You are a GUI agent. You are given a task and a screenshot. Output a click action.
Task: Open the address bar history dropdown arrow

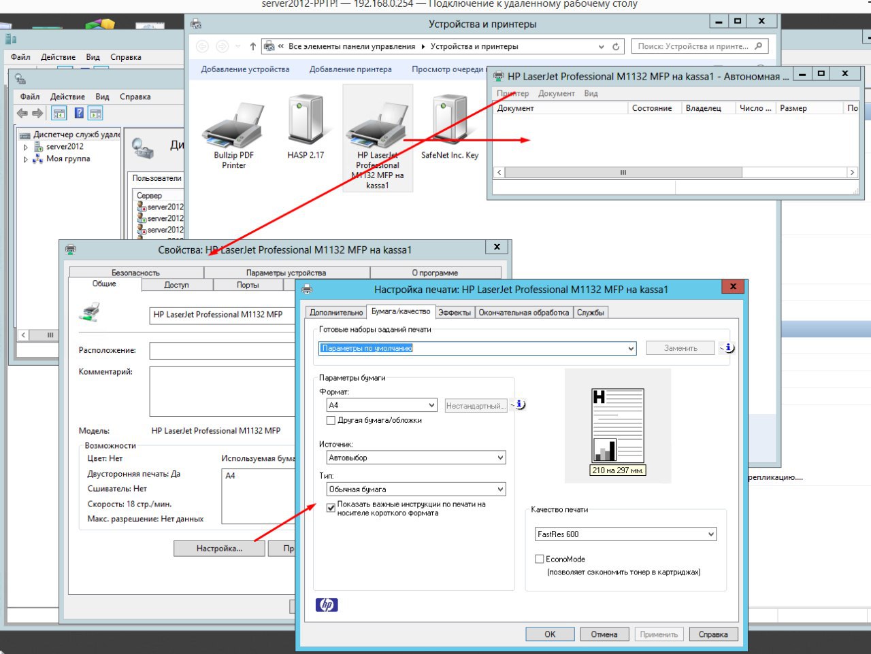[x=601, y=46]
